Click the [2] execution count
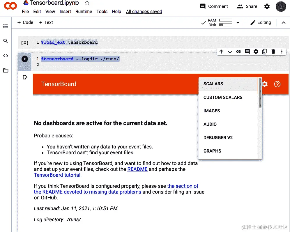Viewport: 290px width, 232px height. pyautogui.click(x=24, y=43)
